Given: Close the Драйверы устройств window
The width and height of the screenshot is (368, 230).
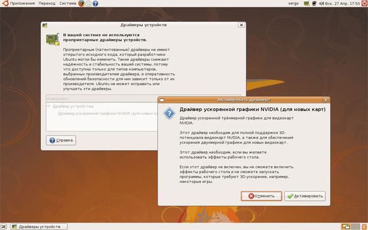Looking at the screenshot, I should pos(241,25).
